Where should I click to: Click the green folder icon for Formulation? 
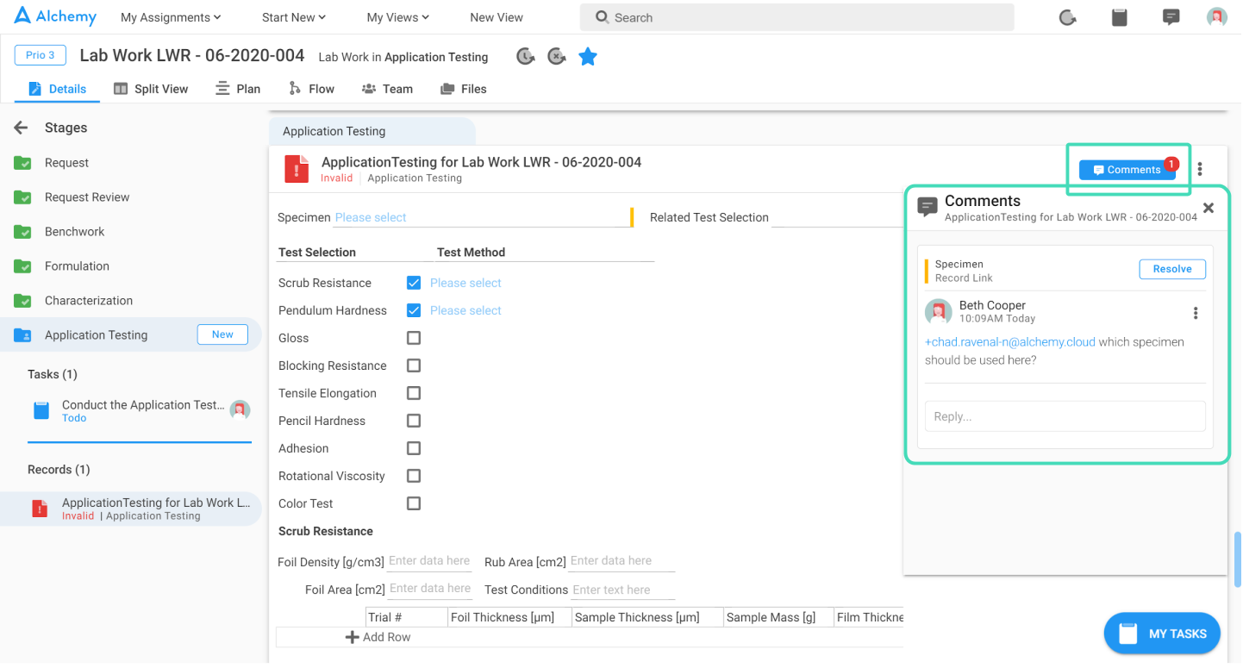tap(22, 266)
